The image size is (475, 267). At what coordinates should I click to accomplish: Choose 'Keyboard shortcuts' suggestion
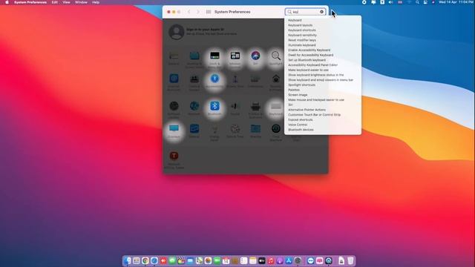click(302, 30)
